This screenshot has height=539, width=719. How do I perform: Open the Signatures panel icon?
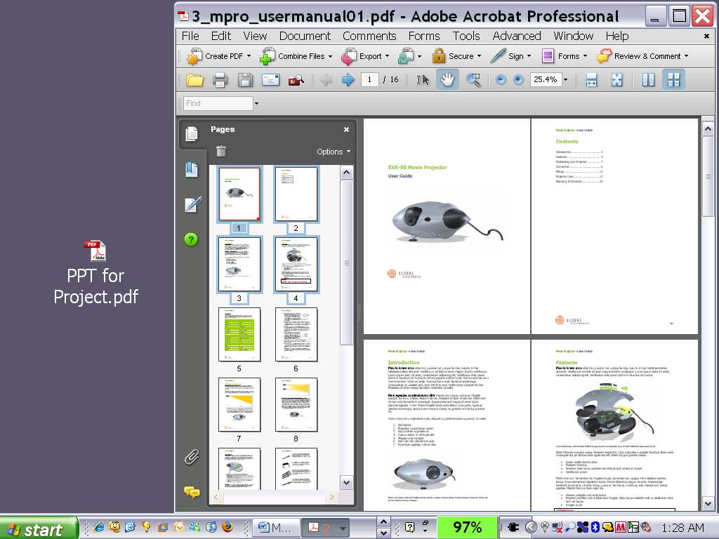[192, 204]
